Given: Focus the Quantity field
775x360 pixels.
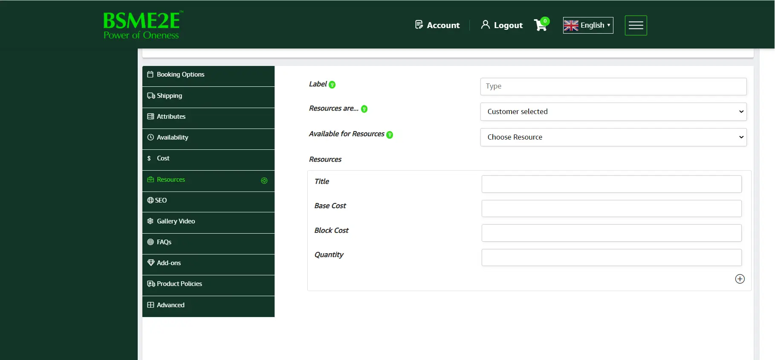Looking at the screenshot, I should tap(611, 257).
